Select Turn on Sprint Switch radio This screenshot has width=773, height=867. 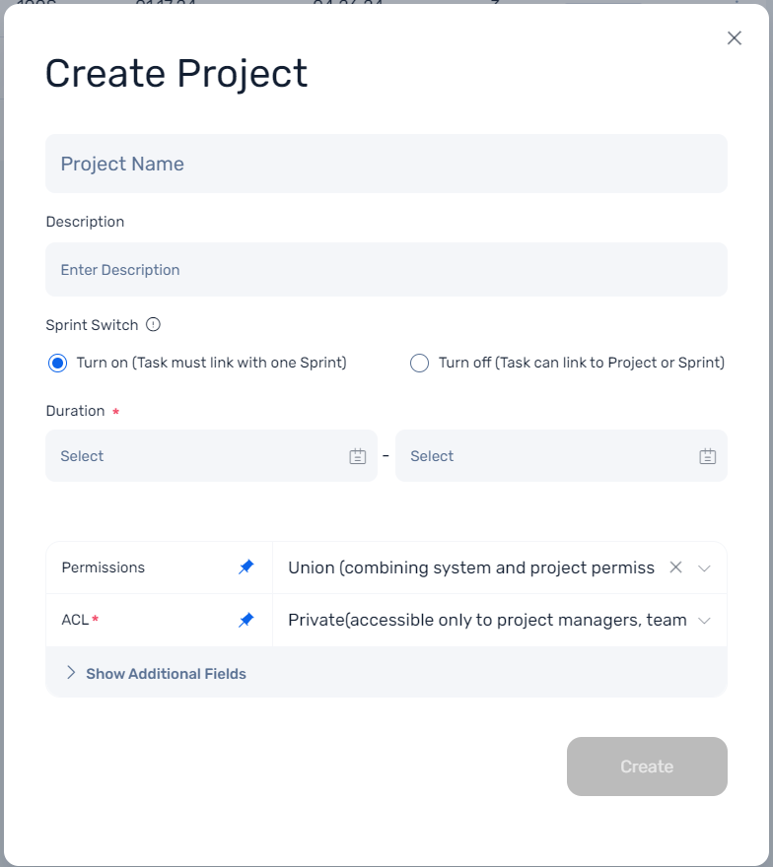[57, 364]
